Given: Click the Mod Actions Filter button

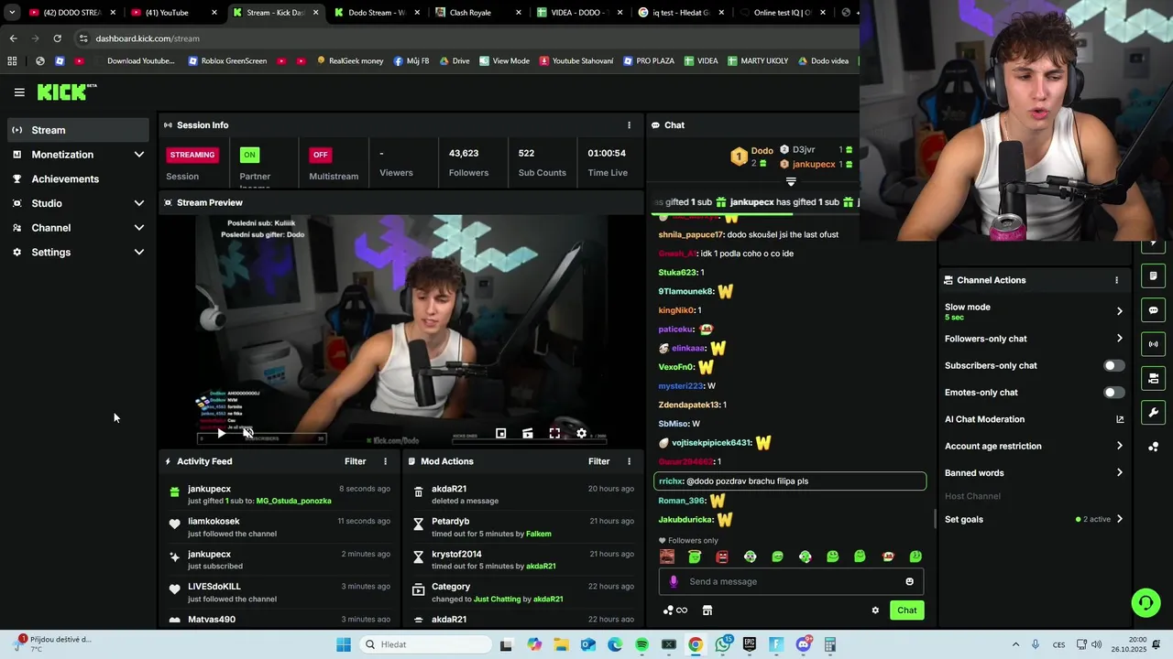Looking at the screenshot, I should [x=598, y=461].
